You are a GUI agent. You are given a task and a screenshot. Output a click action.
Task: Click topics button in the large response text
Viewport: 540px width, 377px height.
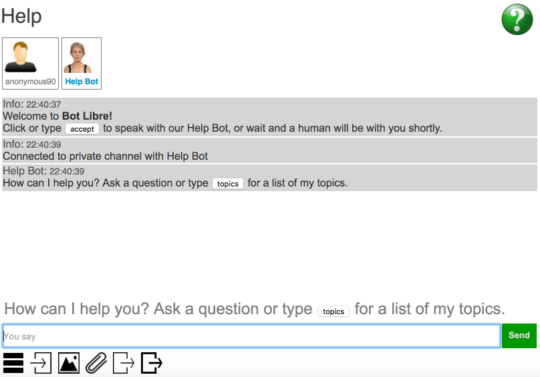[x=333, y=311]
